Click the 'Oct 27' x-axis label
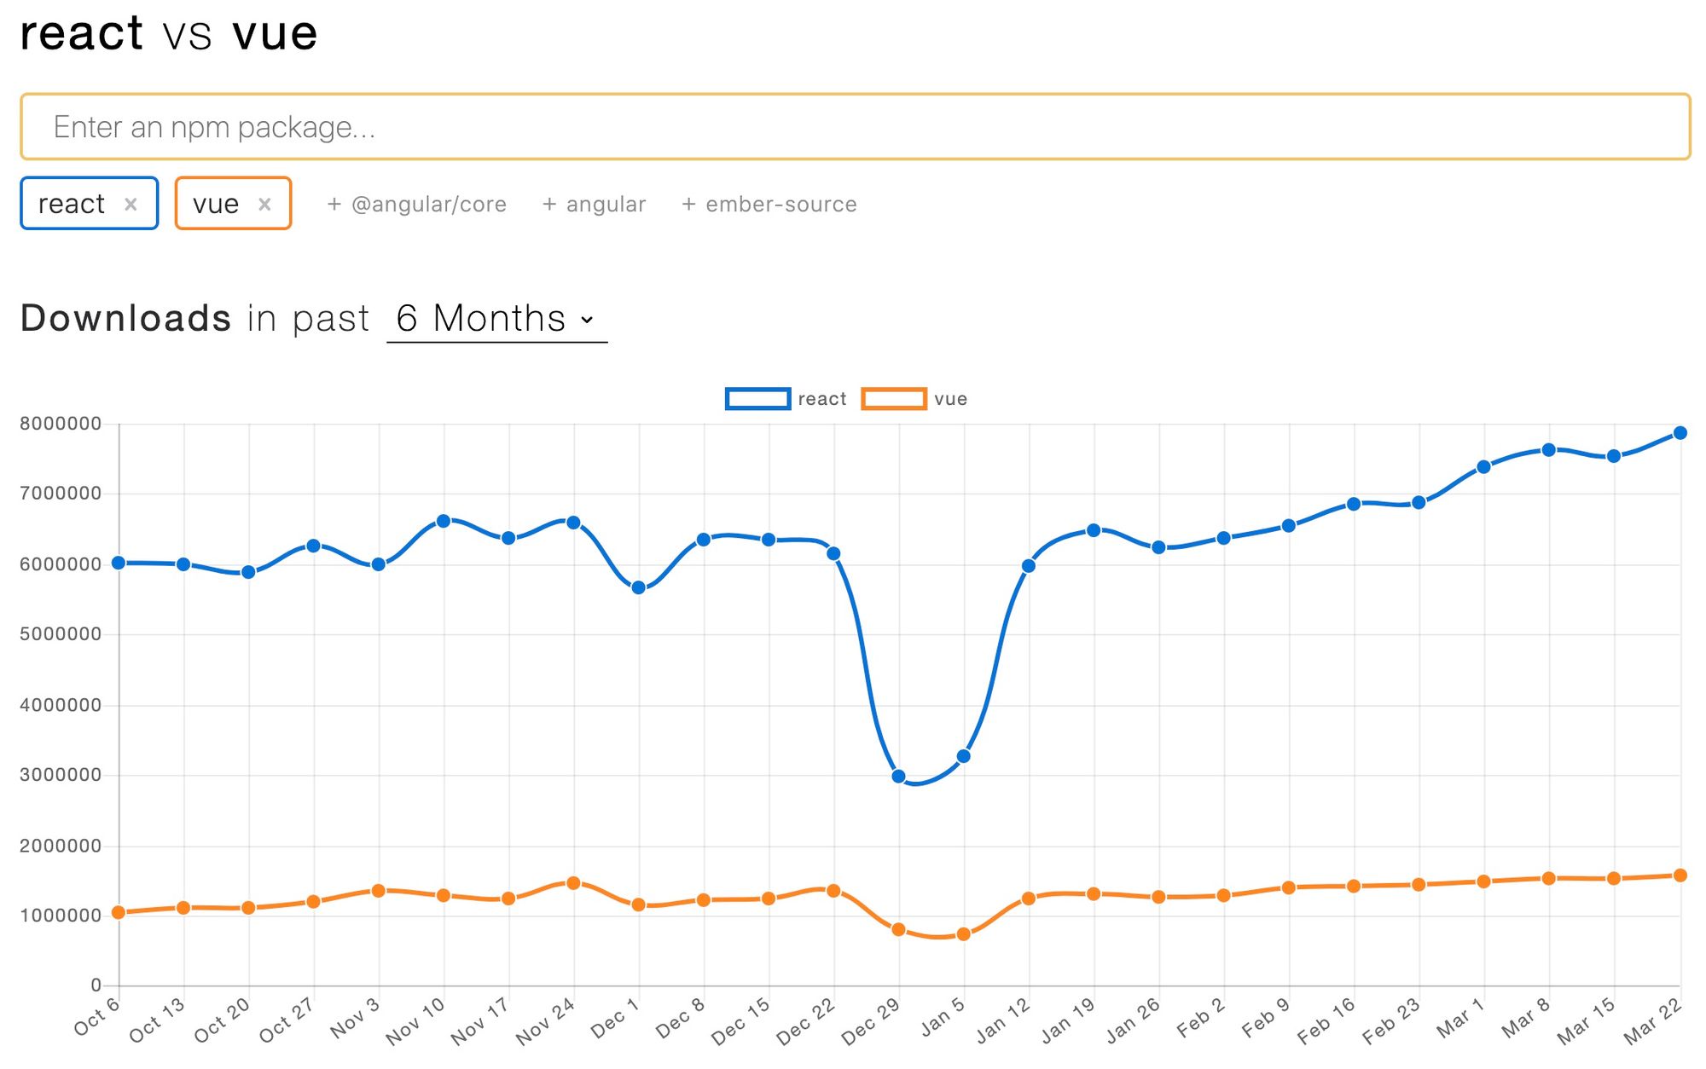Image resolution: width=1706 pixels, height=1069 pixels. point(287,1020)
